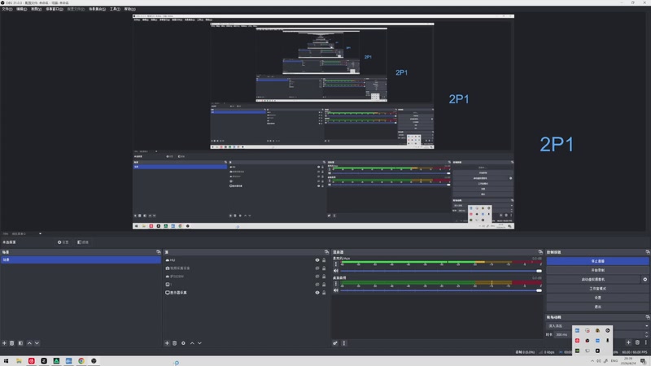Add a new source with plus icon

tap(167, 343)
